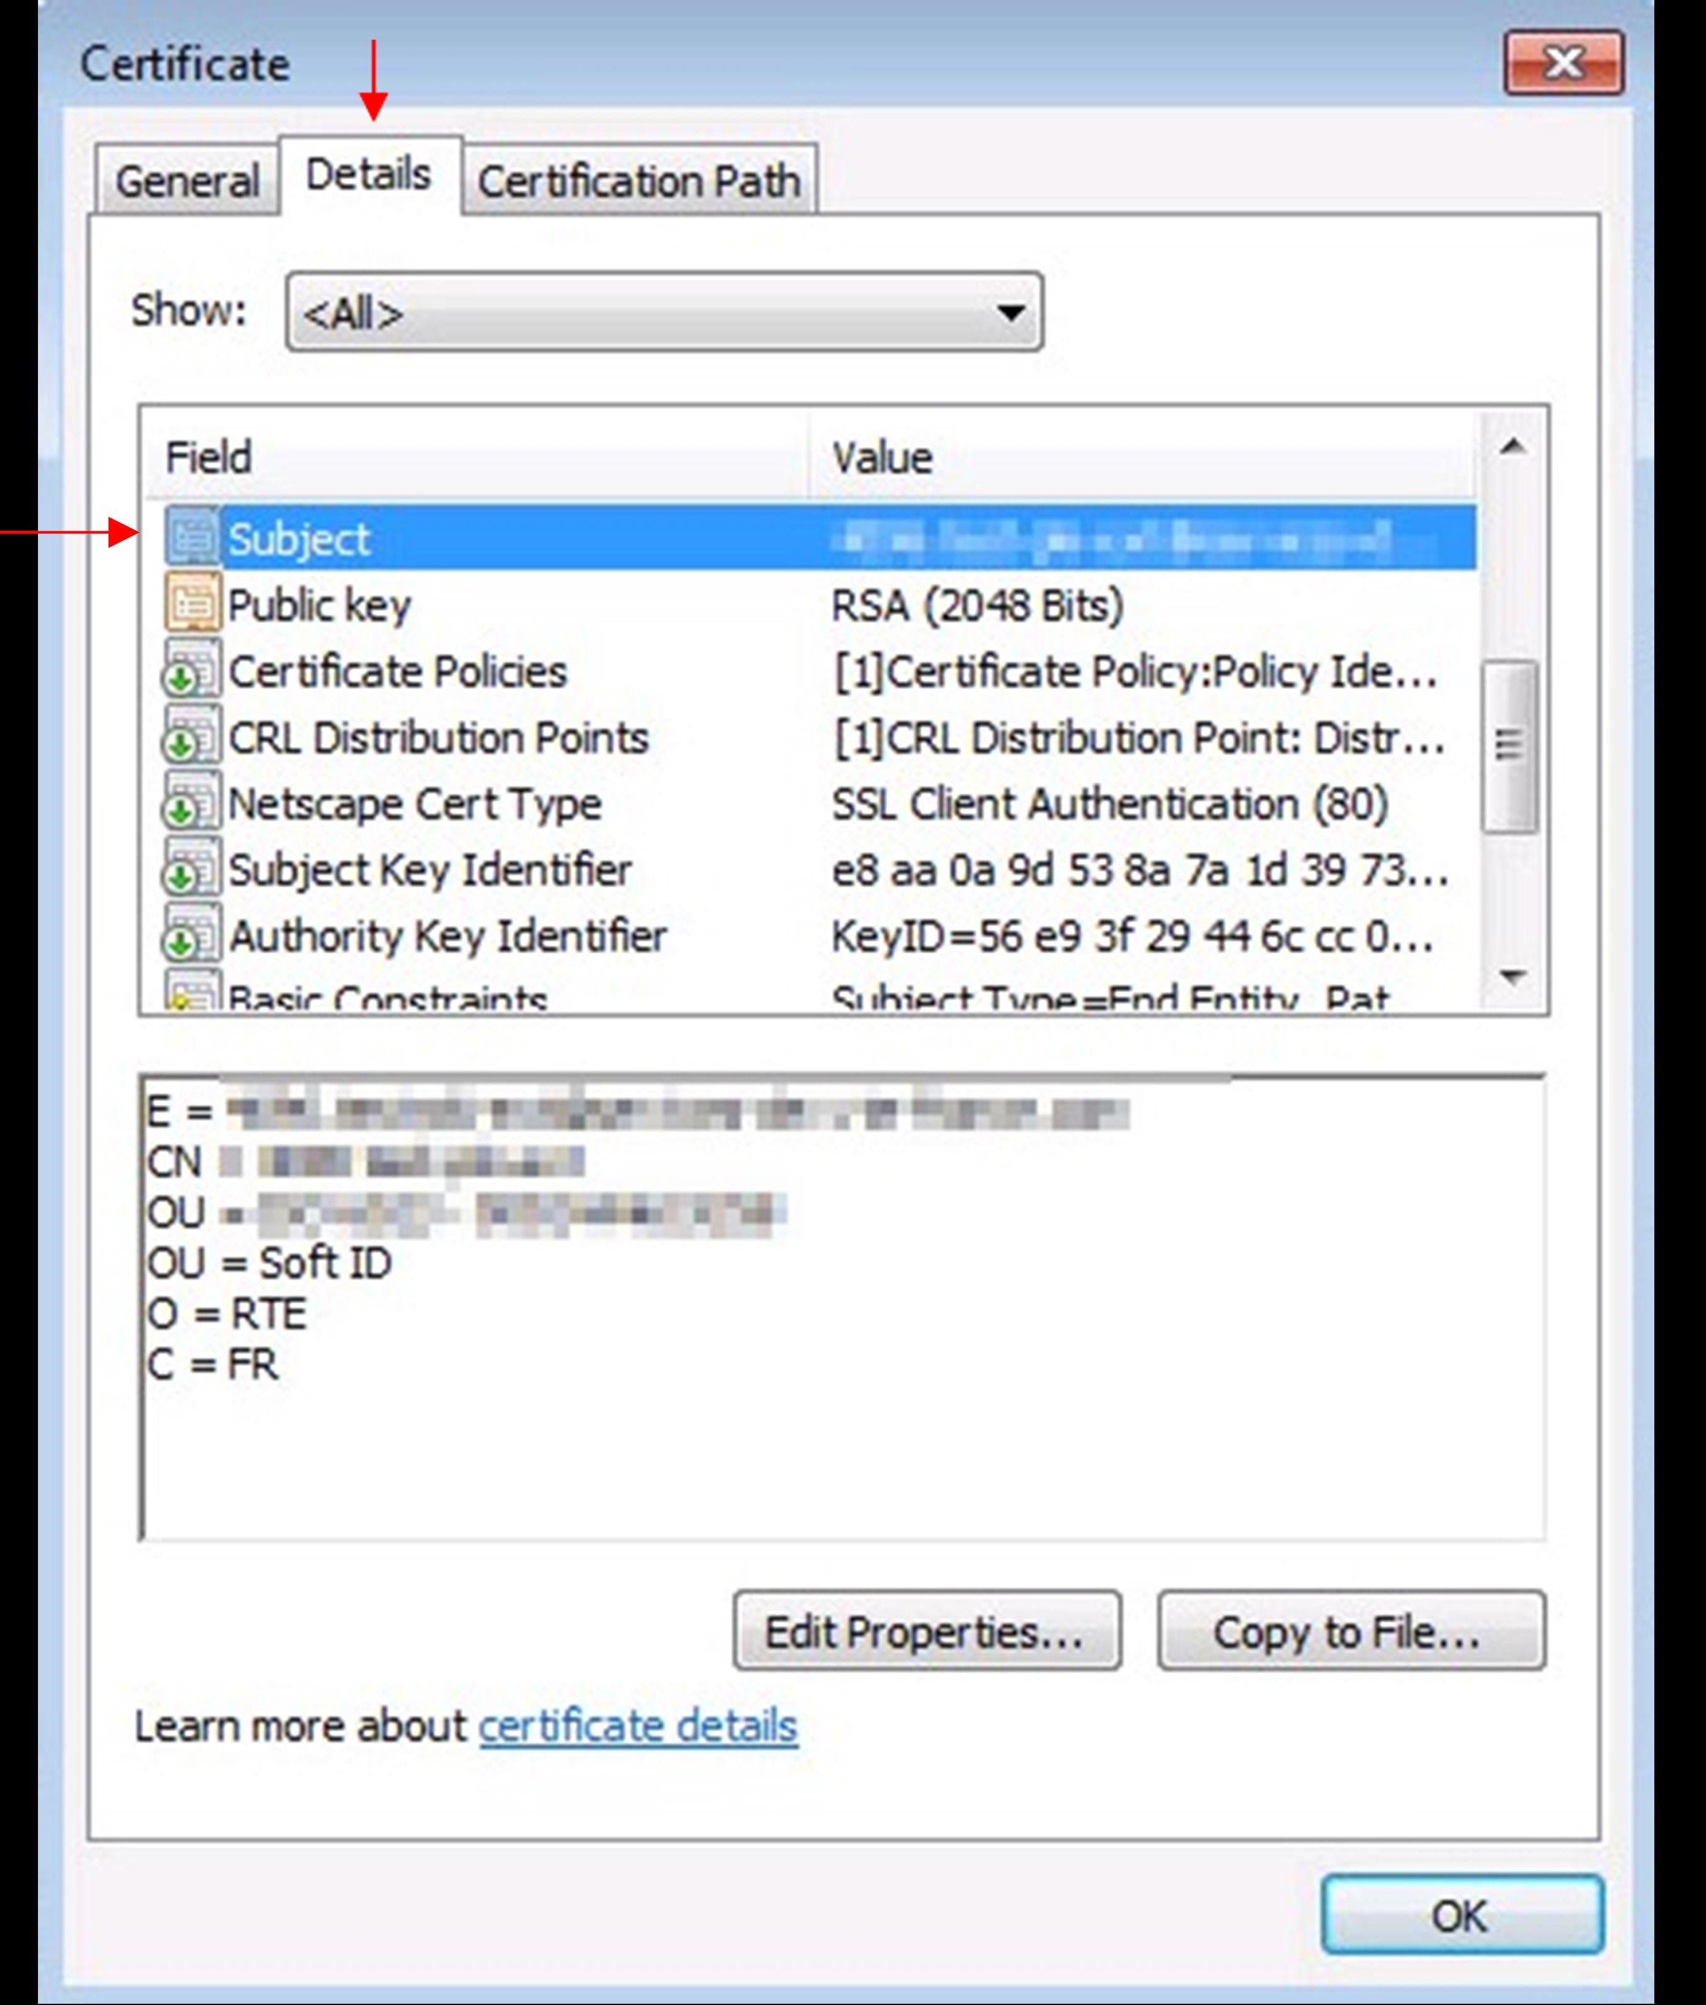Select the Subject row label
Screen dimensions: 1706x2005
click(x=299, y=539)
